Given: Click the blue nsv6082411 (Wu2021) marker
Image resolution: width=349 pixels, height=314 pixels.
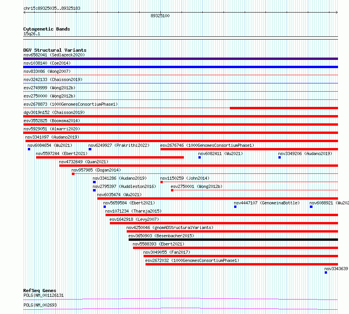Looking at the screenshot, I should (x=200, y=157).
